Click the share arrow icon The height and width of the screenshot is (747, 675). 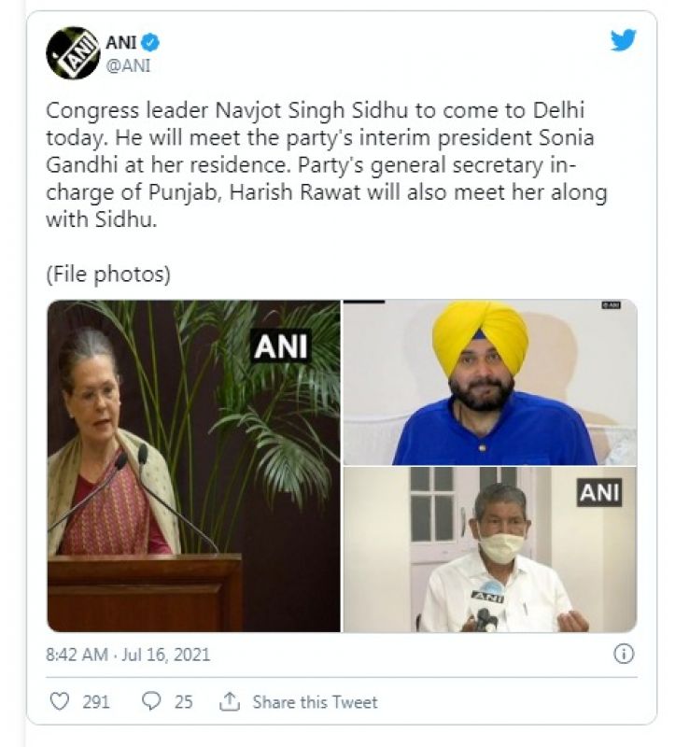228,701
